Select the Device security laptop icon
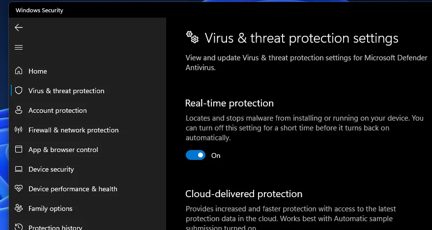432x230 pixels. click(x=19, y=169)
